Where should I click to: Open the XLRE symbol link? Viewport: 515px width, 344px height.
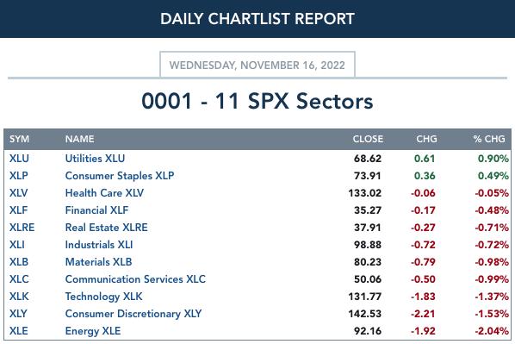coord(22,228)
